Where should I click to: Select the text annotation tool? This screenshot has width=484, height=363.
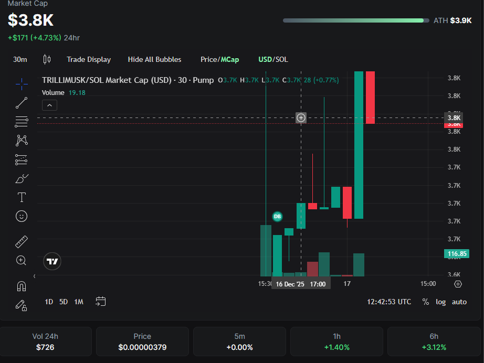[x=22, y=197]
